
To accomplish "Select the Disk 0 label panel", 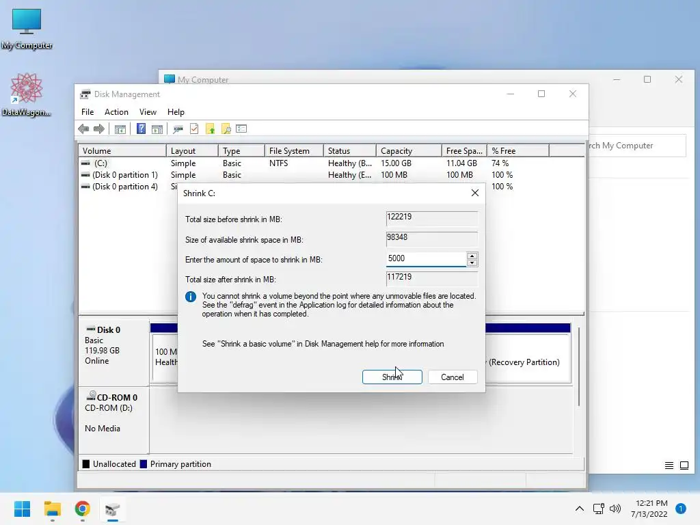I will coord(114,352).
